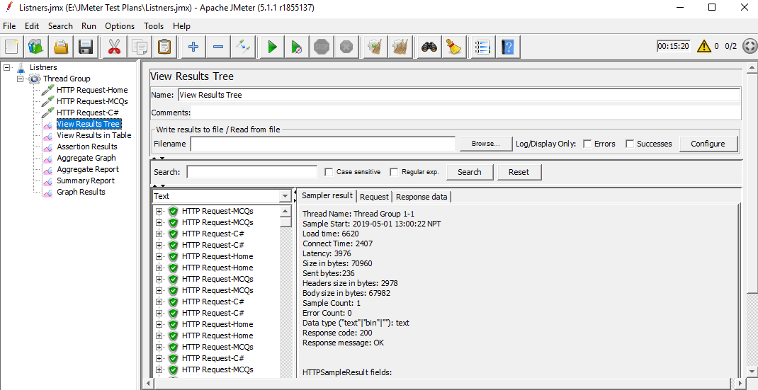
Task: Click Start no pauses icon
Action: [296, 47]
